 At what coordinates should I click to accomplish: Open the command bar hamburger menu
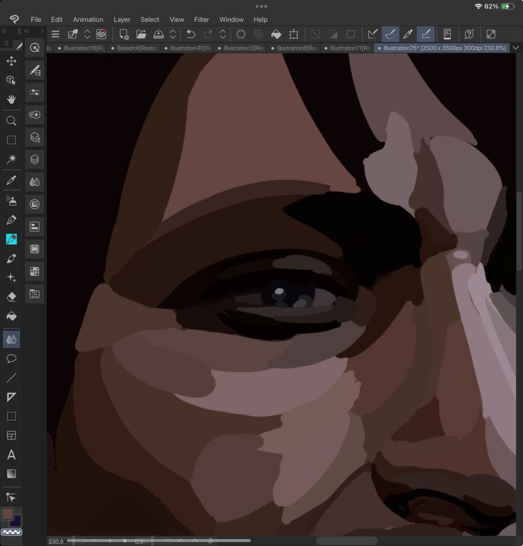pos(55,34)
